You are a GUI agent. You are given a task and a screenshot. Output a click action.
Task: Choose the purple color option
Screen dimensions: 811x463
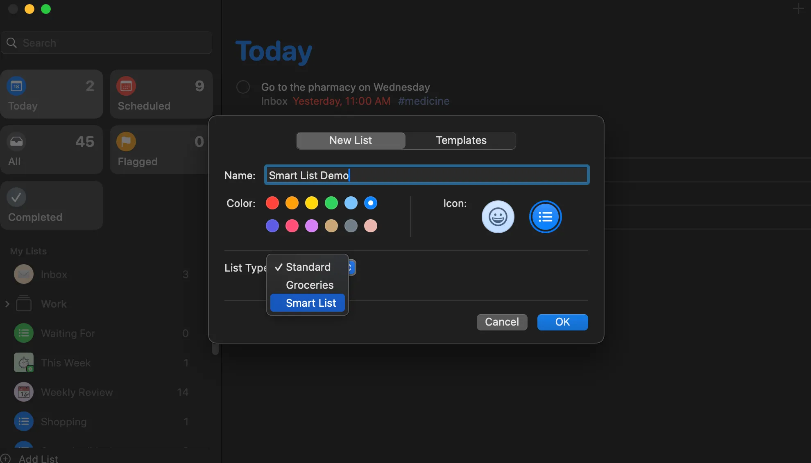click(312, 226)
